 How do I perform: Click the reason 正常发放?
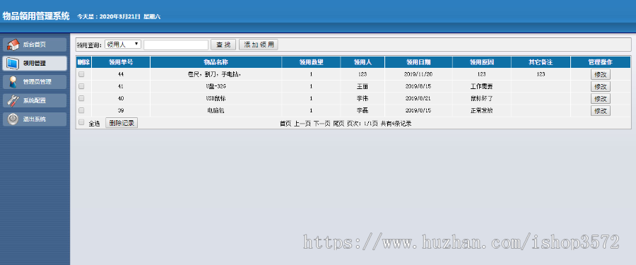pyautogui.click(x=482, y=110)
